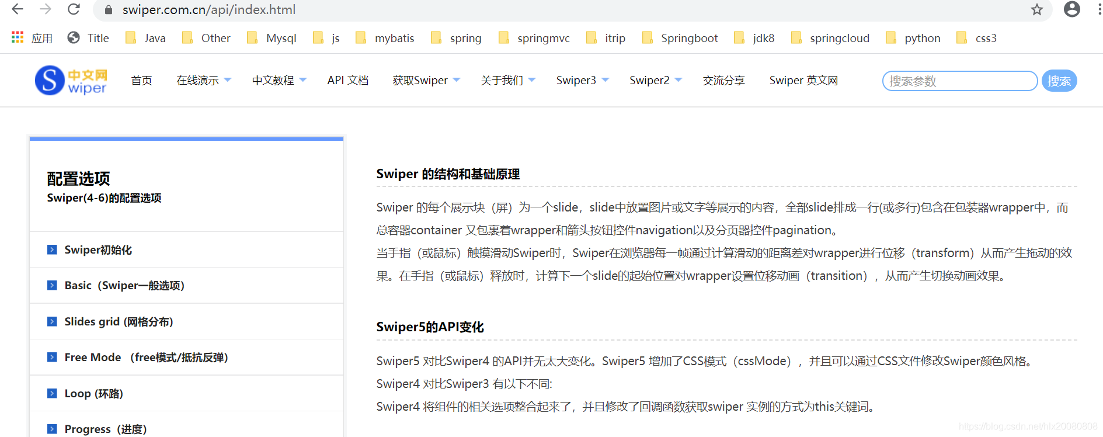Expand the 获取Swiper dropdown menu
1103x437 pixels.
click(426, 81)
